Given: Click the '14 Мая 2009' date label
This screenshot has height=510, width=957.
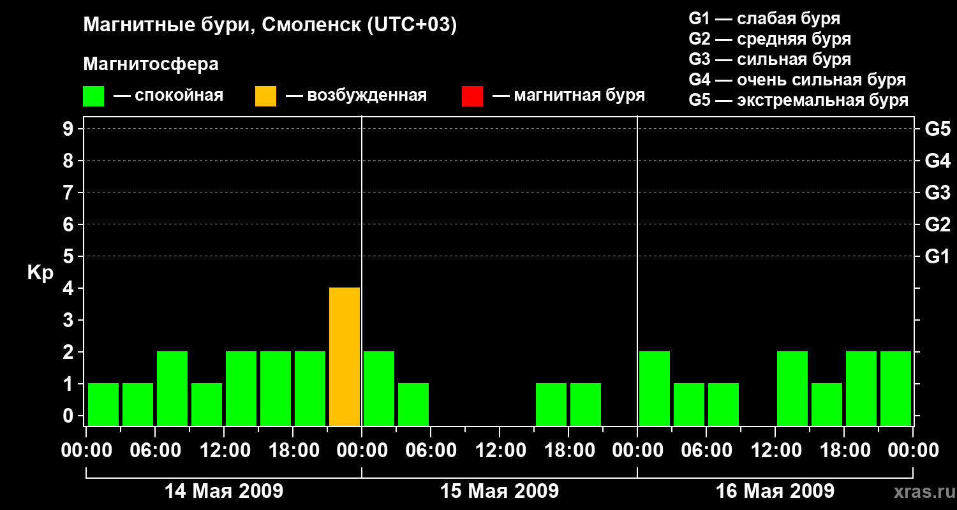Looking at the screenshot, I should 224,491.
